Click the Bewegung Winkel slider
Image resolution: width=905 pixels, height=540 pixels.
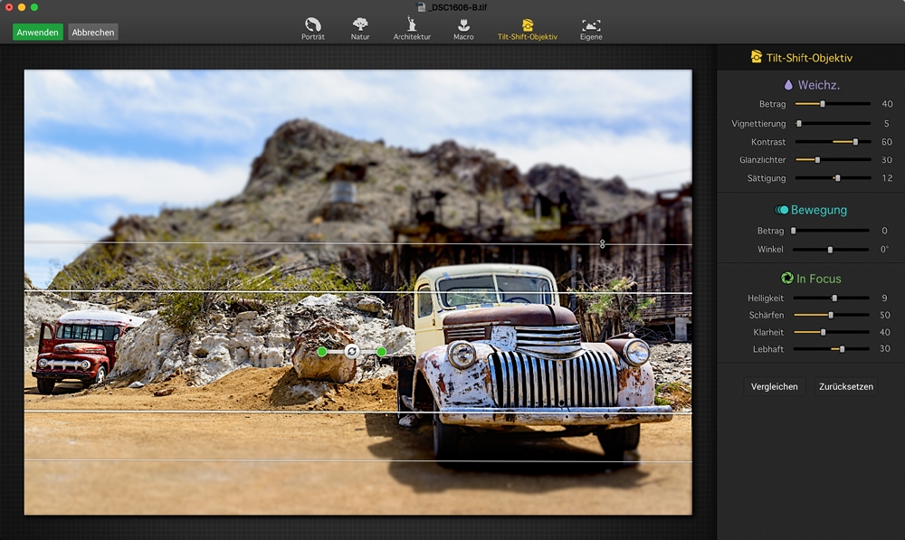click(x=830, y=250)
